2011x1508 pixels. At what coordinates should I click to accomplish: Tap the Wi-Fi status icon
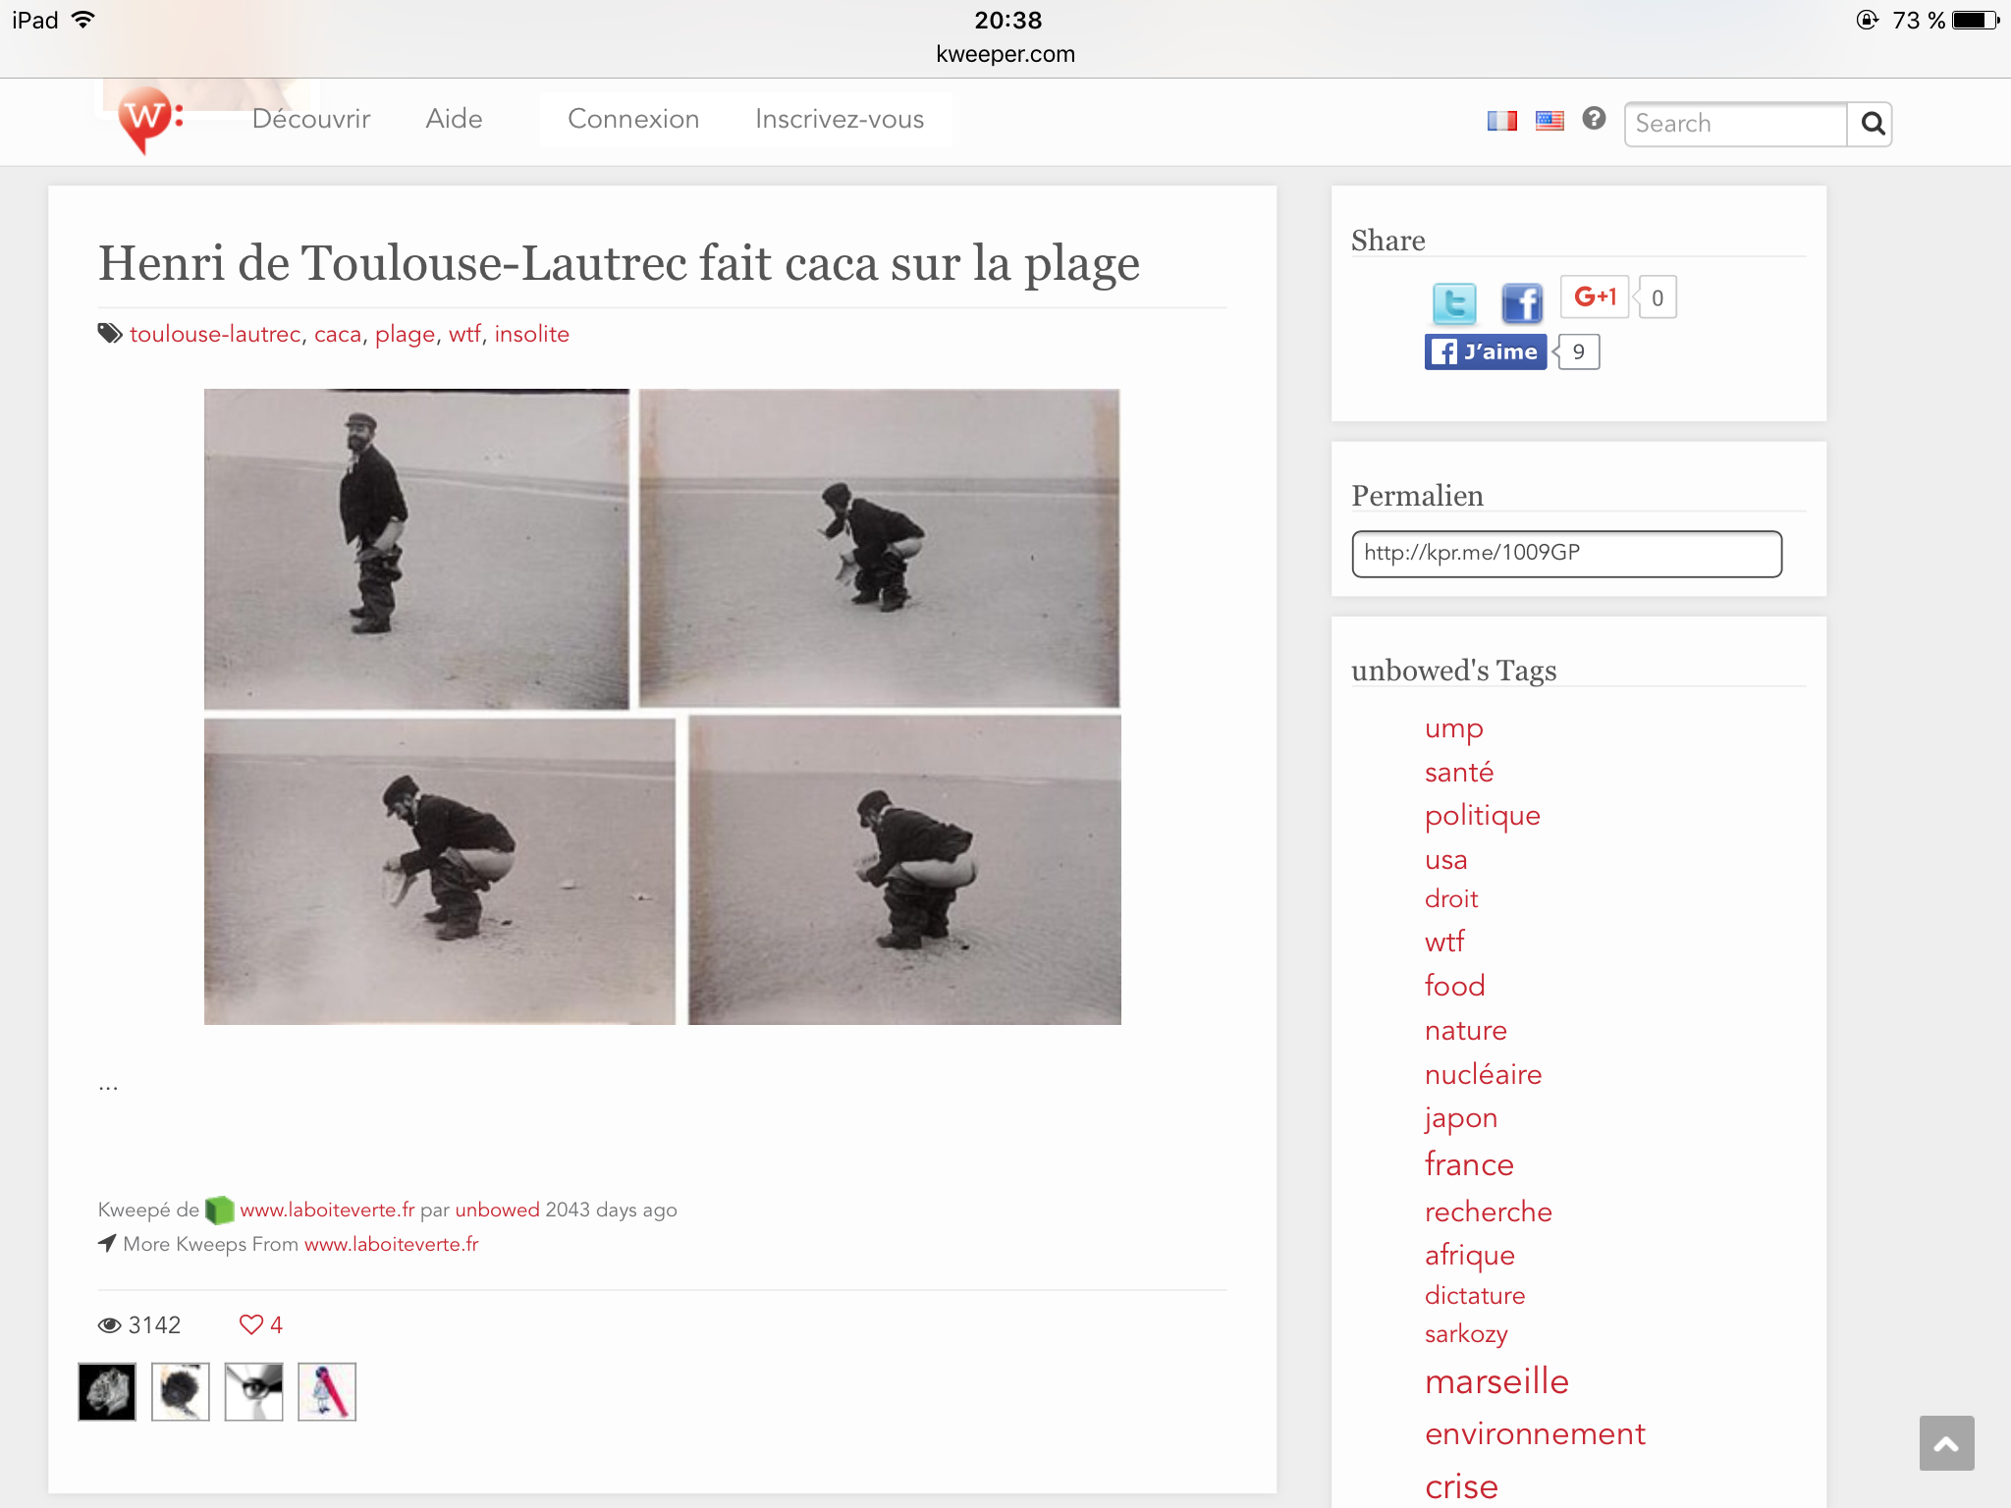(x=83, y=20)
